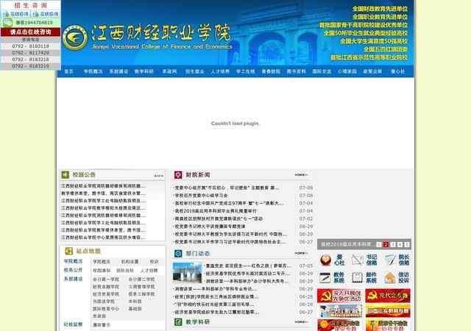Open the banner with graduate cap picture
Image resolution: width=471 pixels, height=331 pixels.
click(340, 311)
